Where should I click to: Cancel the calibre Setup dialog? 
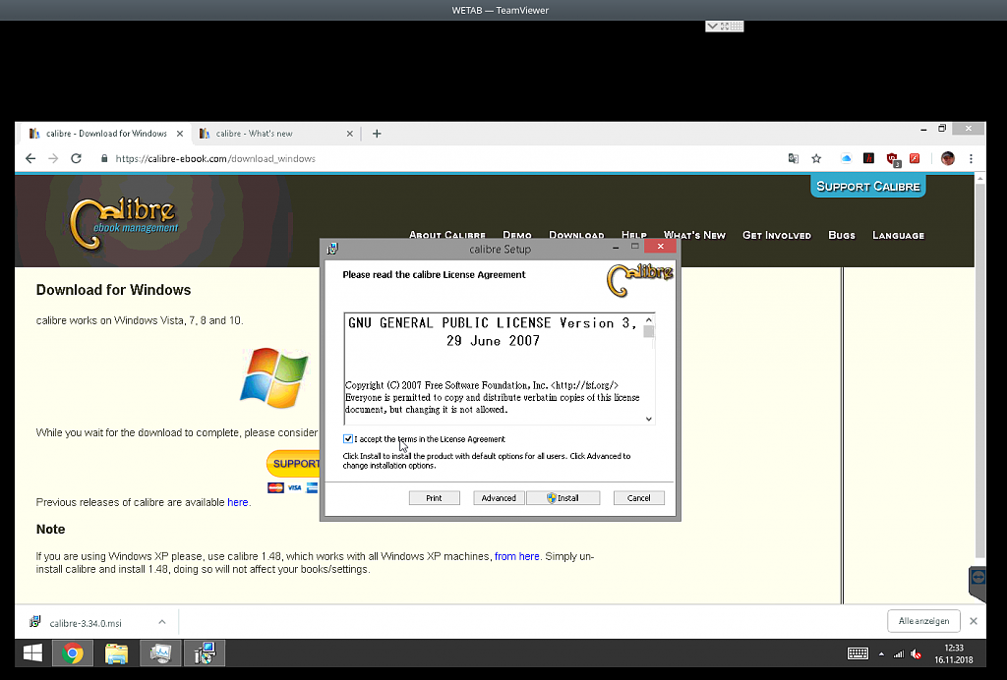638,498
